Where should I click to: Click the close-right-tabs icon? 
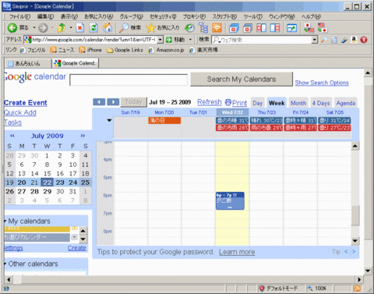click(x=275, y=28)
